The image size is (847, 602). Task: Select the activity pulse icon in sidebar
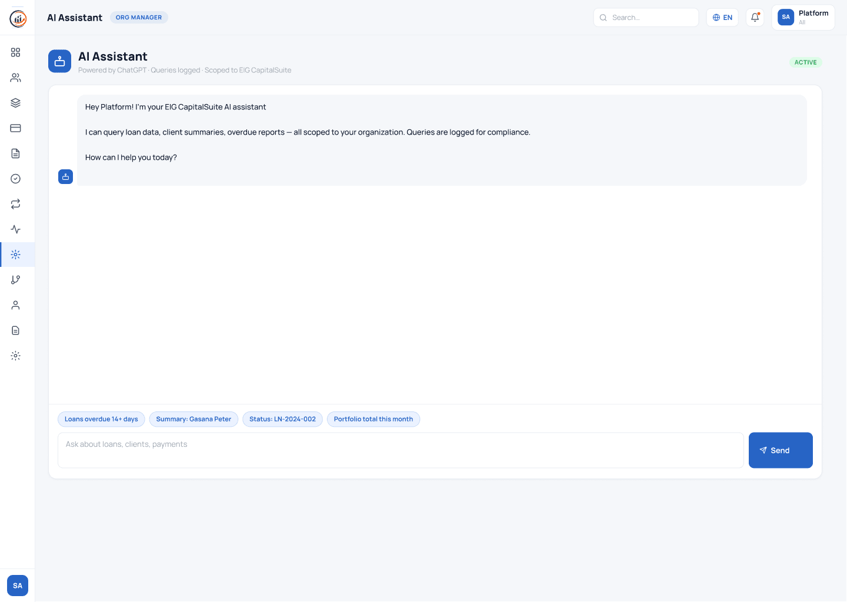(x=15, y=229)
